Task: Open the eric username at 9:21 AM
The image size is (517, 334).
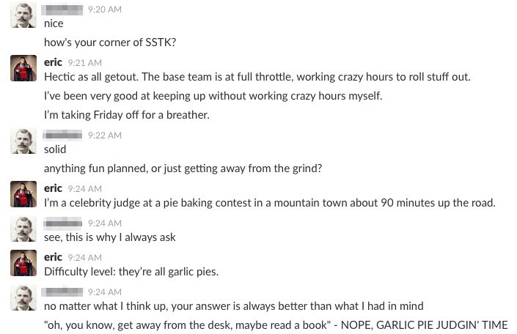Action: [x=53, y=62]
